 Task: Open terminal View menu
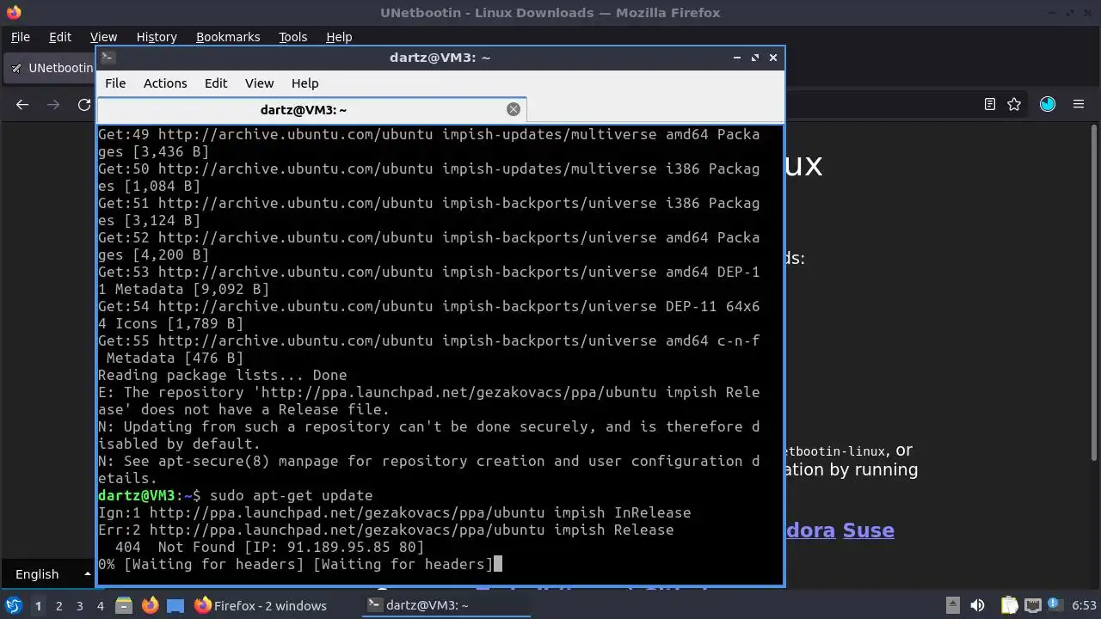point(259,83)
